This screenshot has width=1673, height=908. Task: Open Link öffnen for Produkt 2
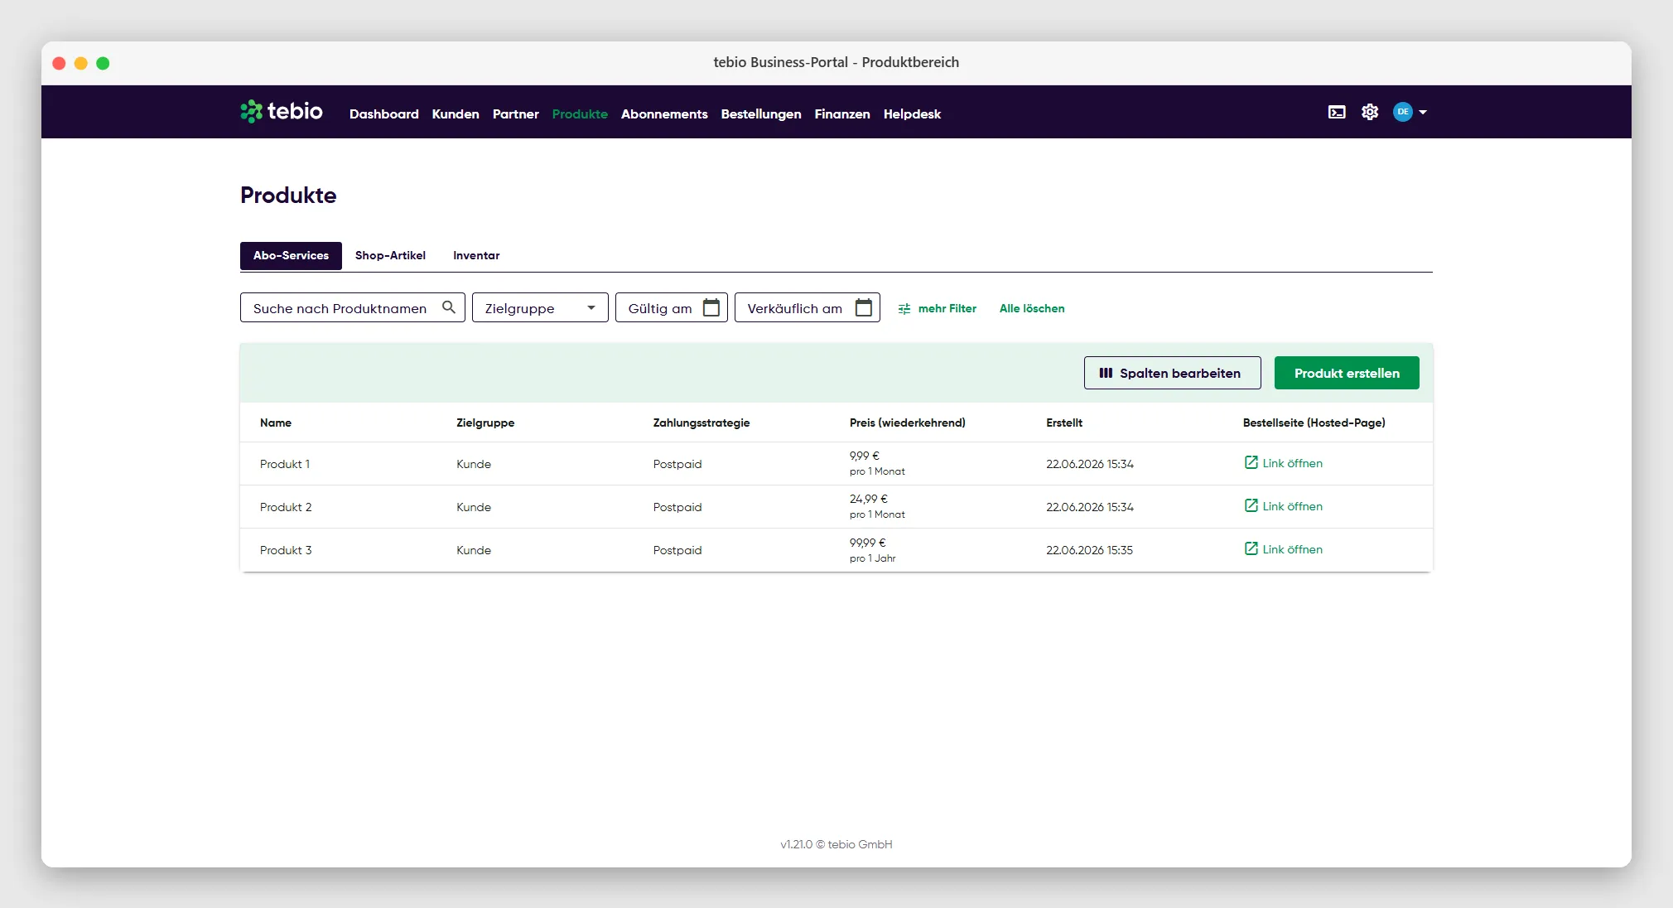pyautogui.click(x=1292, y=506)
